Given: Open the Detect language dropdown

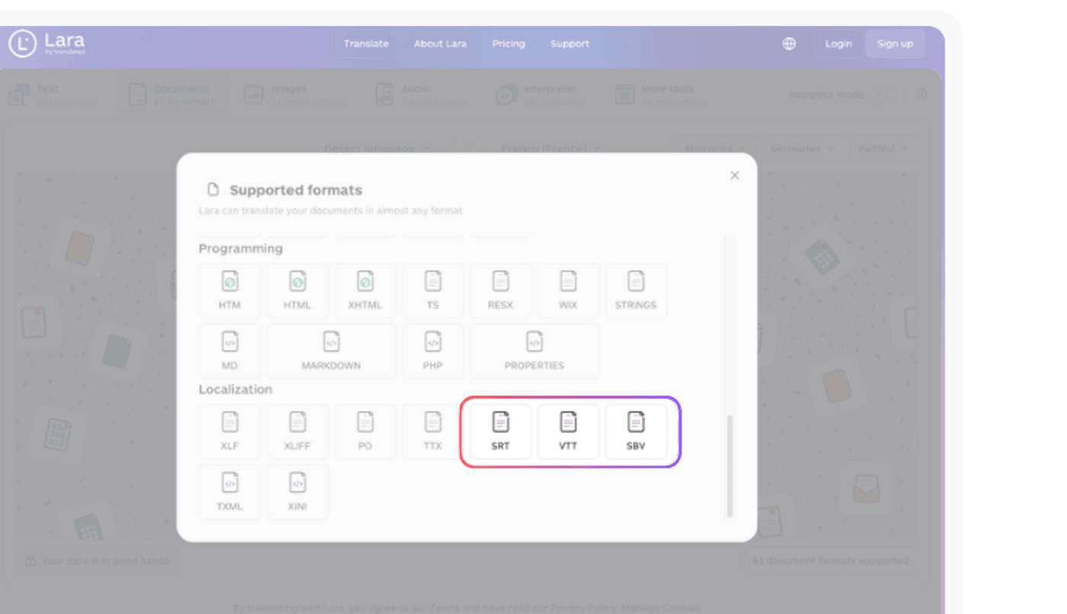Looking at the screenshot, I should point(377,149).
